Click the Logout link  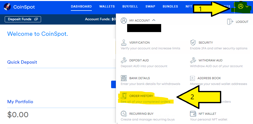point(242,22)
